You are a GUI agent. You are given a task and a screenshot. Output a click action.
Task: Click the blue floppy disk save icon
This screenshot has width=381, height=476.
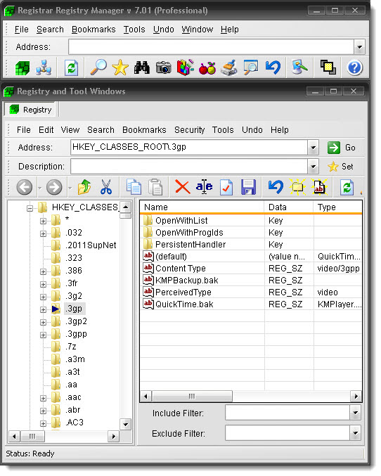click(x=249, y=187)
